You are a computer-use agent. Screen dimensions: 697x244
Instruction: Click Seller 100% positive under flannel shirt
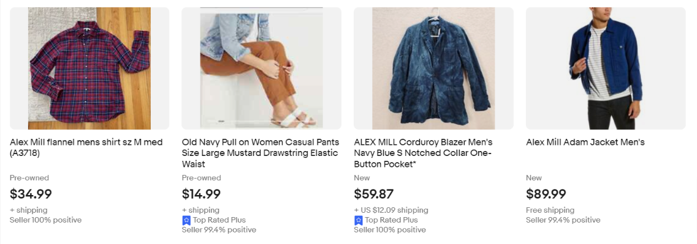[x=46, y=220]
